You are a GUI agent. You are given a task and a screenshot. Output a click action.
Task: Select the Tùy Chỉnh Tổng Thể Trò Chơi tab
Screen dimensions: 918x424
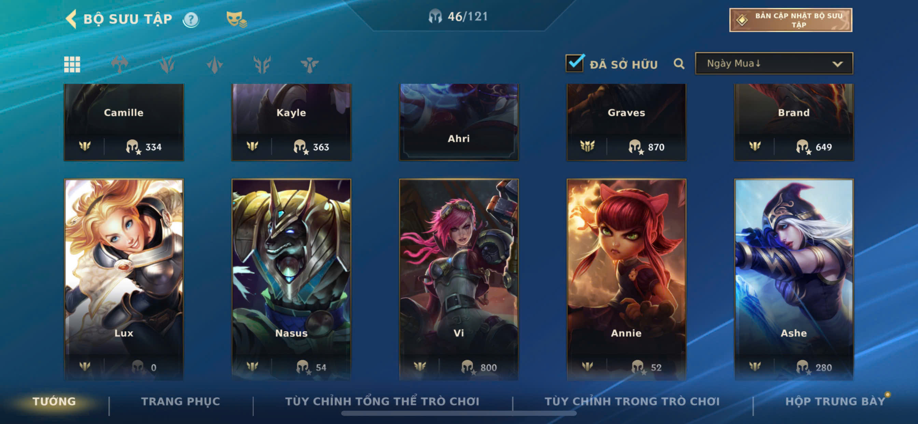point(382,401)
